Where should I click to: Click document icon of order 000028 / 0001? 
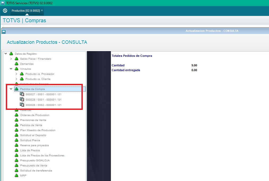coord(22,99)
